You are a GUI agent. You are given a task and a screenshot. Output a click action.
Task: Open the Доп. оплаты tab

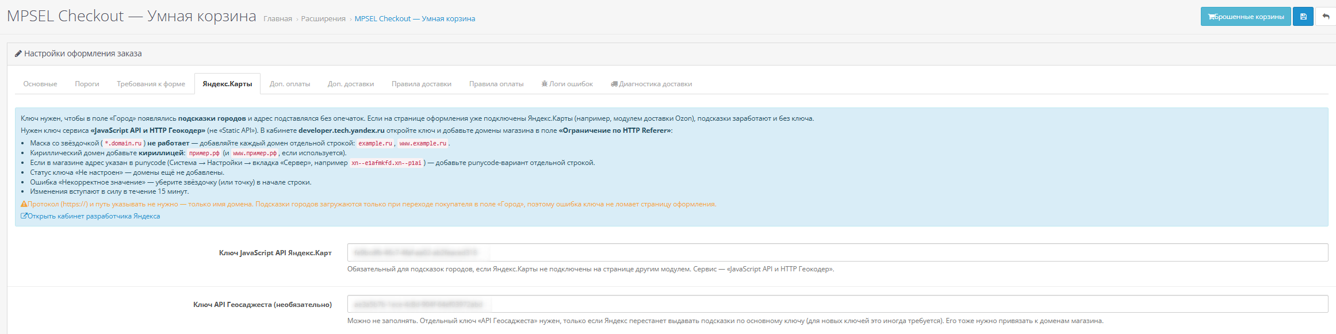[x=290, y=84]
